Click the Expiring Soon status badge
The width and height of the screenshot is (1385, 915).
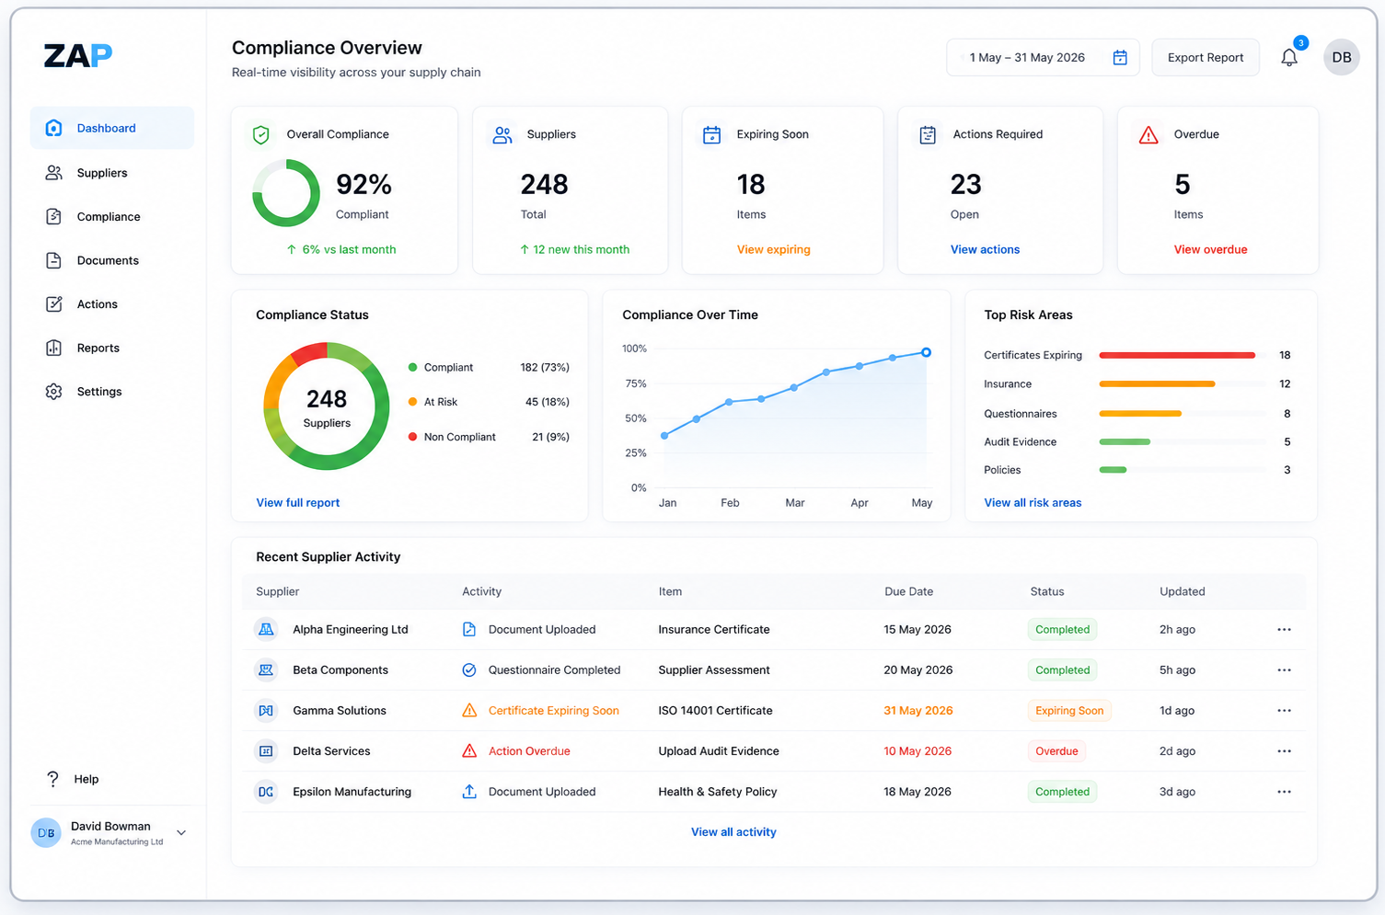(x=1068, y=711)
